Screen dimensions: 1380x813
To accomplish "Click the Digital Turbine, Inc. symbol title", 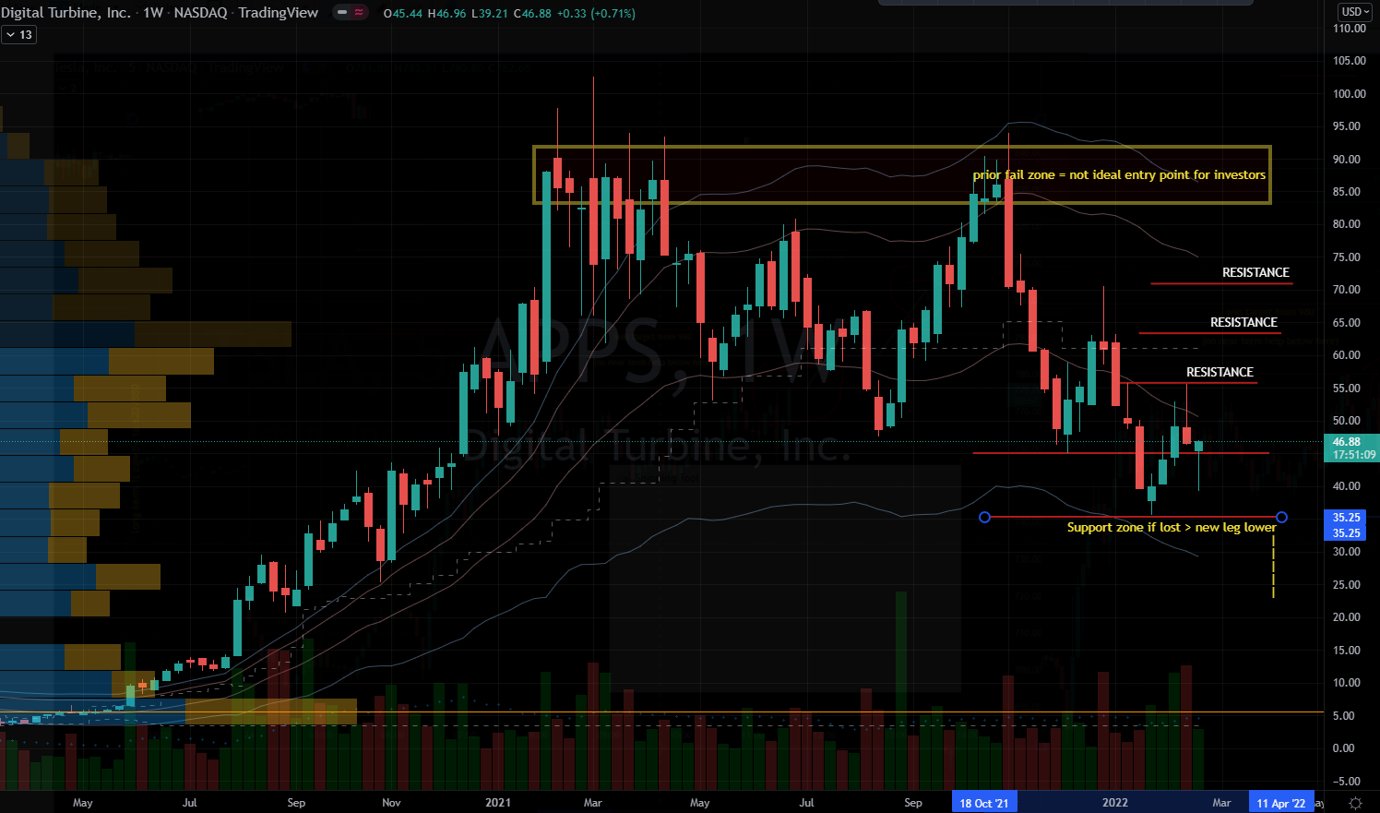I will [66, 13].
